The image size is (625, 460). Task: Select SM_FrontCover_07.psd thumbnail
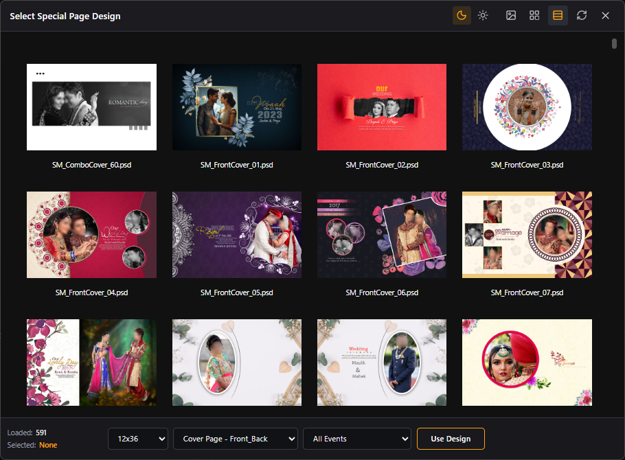[x=527, y=235]
